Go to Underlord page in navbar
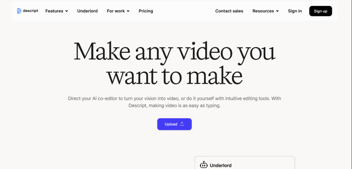The height and width of the screenshot is (169, 352). (87, 11)
